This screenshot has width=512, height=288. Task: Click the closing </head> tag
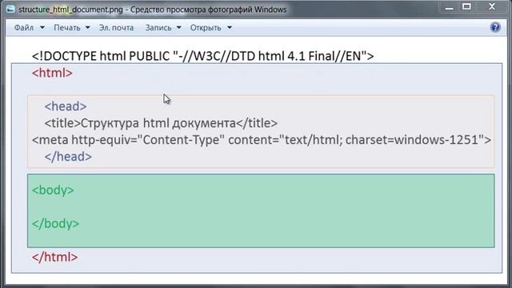point(68,157)
